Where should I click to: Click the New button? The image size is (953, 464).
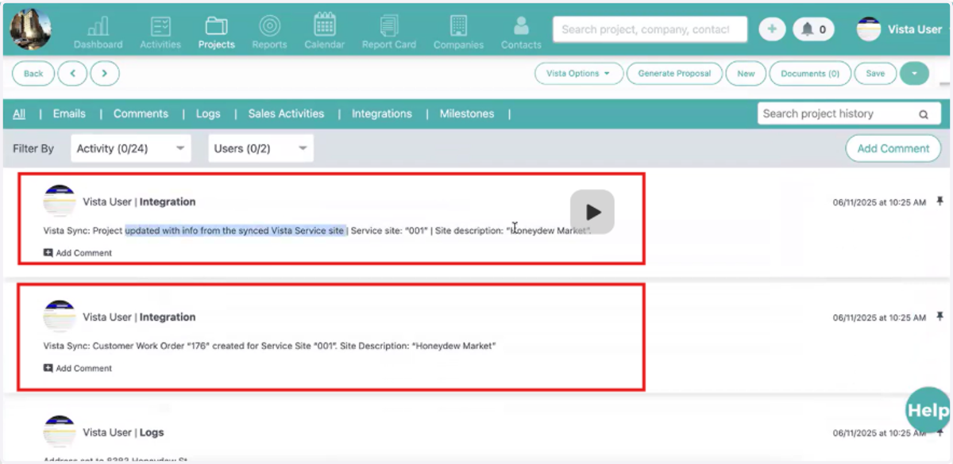pos(746,74)
